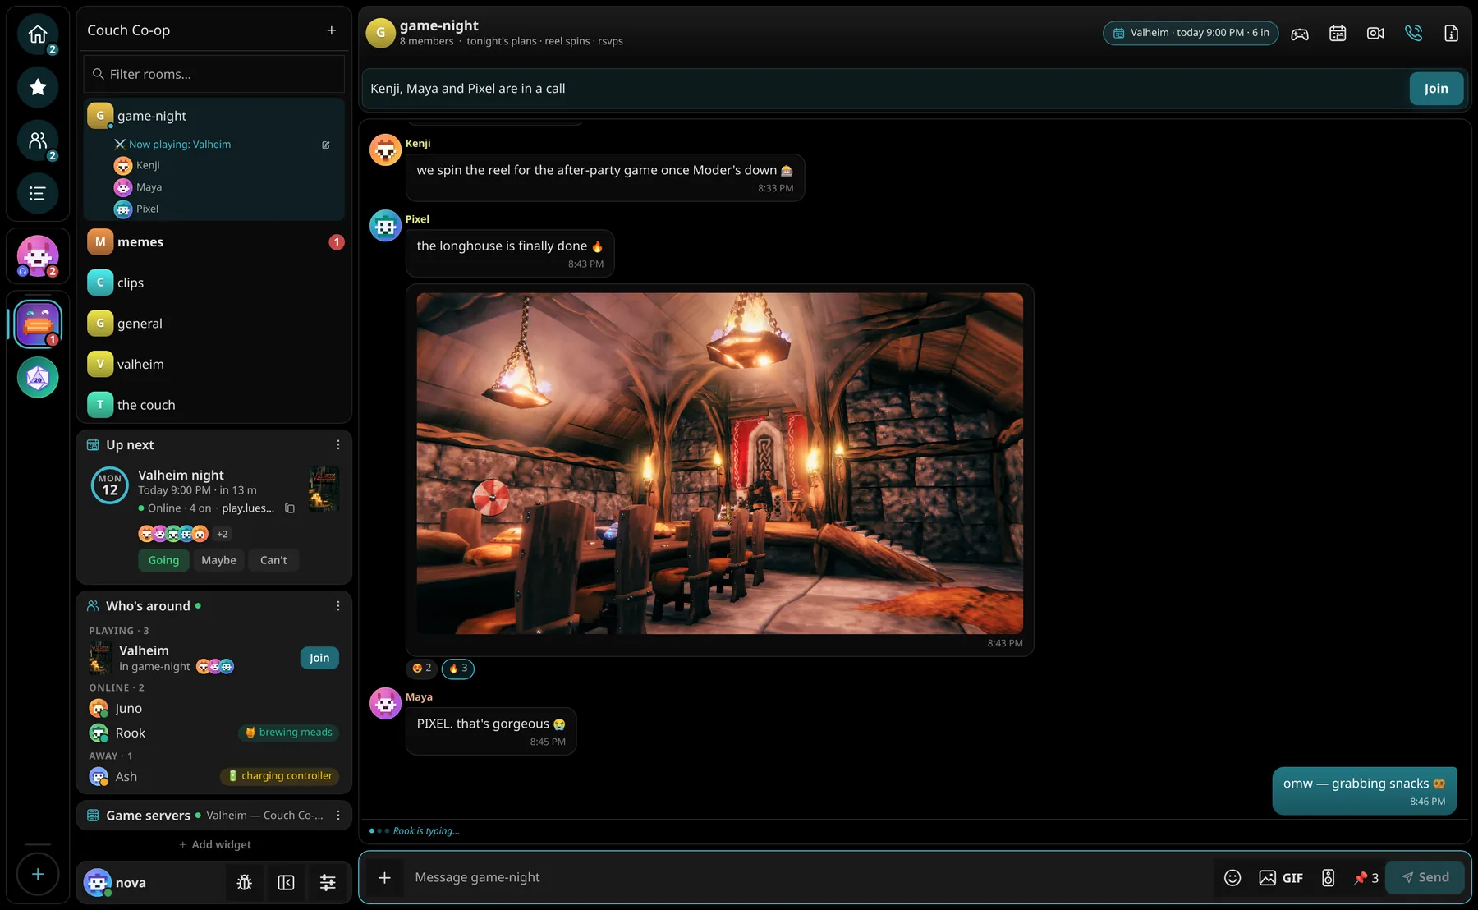The height and width of the screenshot is (910, 1478).
Task: Join Valheim in Who's around
Action: point(319,658)
